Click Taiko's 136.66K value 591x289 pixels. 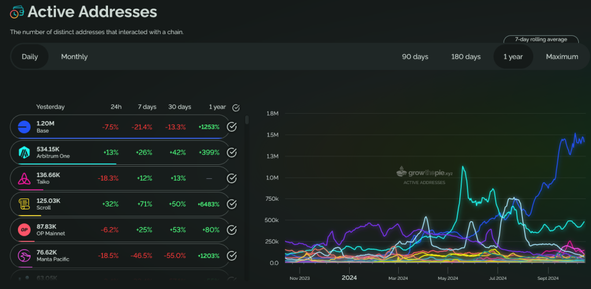tap(48, 175)
